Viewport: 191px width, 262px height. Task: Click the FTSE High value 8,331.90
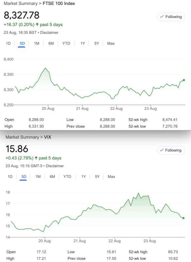click(x=36, y=126)
